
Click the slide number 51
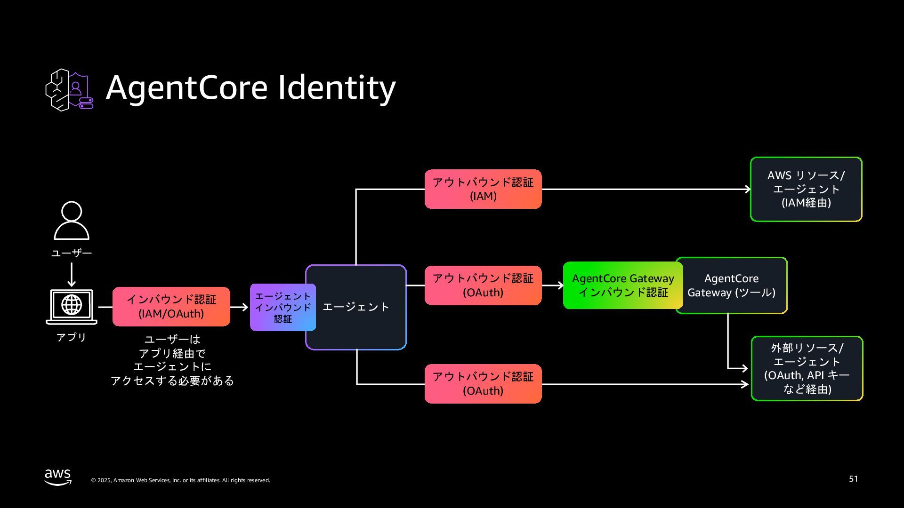point(853,479)
